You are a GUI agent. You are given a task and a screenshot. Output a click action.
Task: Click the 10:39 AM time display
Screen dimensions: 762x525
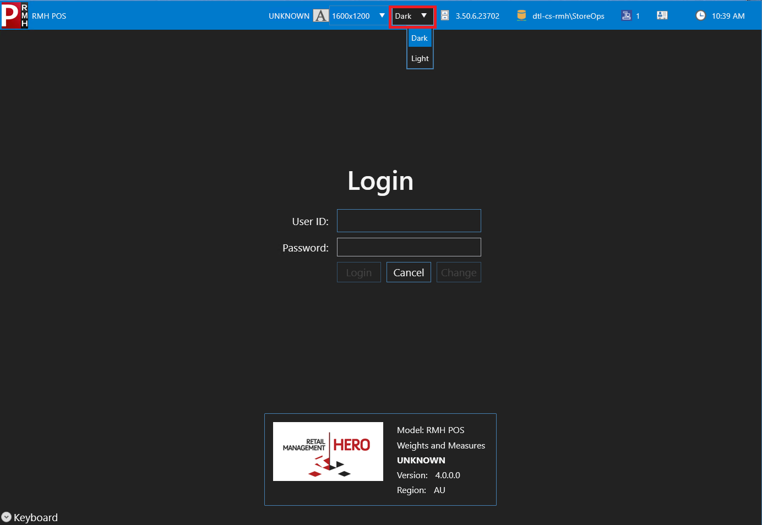728,16
